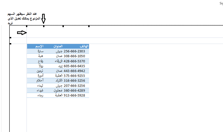Click phone number 316-666-3256
This screenshot has width=223, height=132.
point(75,80)
